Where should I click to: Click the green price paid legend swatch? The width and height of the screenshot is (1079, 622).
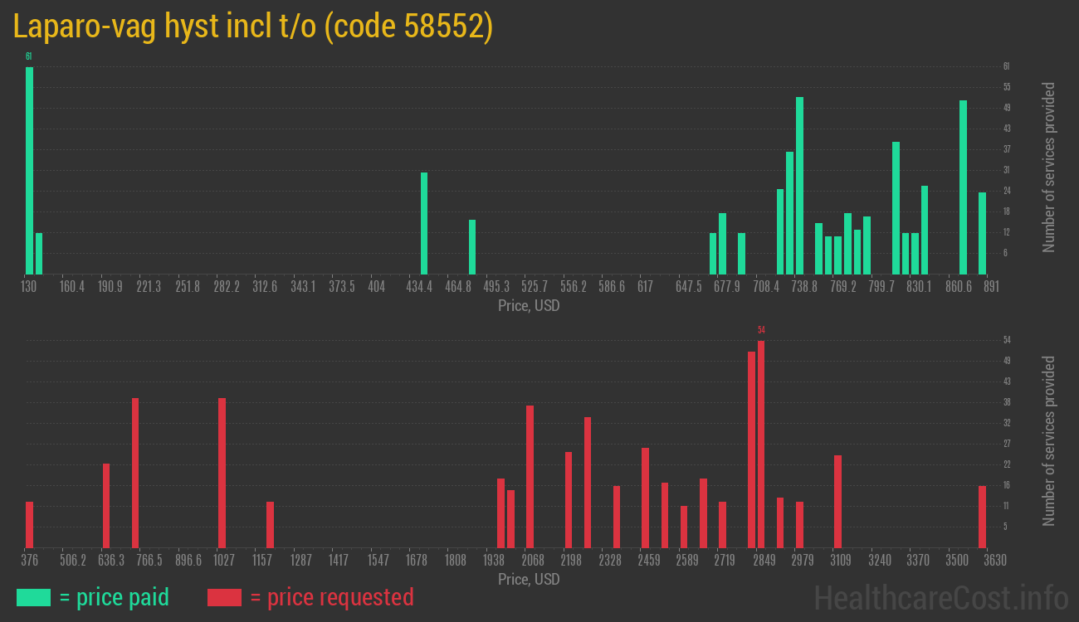tap(33, 597)
